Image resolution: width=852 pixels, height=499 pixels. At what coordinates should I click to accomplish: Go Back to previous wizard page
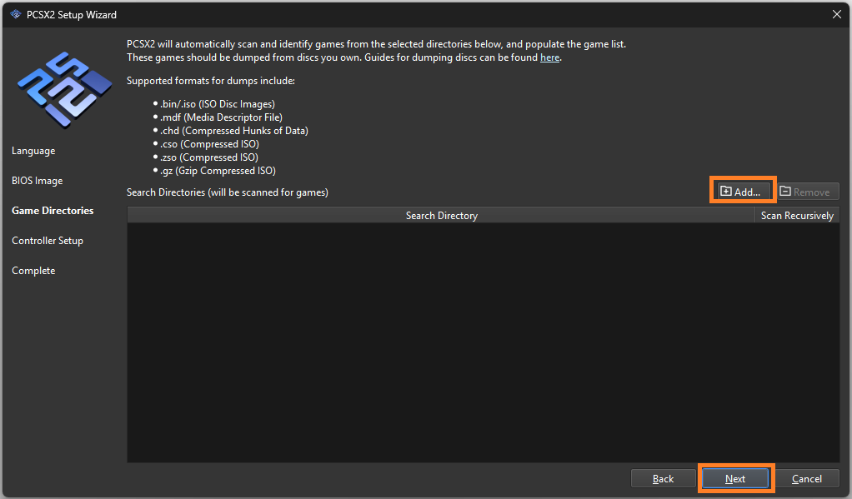(x=663, y=478)
